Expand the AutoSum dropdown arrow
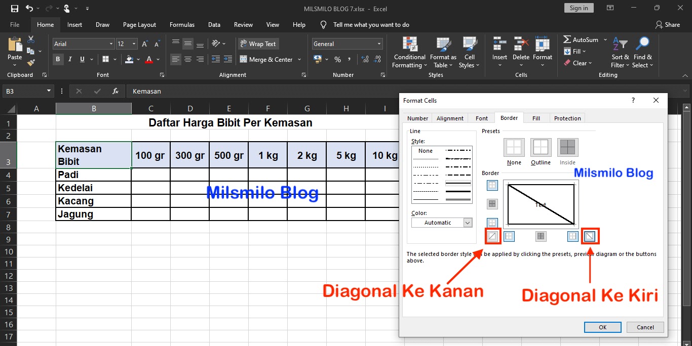The width and height of the screenshot is (692, 346). pos(605,39)
